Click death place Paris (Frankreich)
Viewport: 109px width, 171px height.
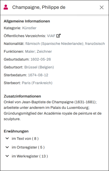37,83
